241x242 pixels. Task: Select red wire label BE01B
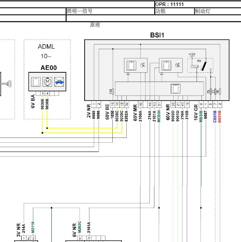(220, 117)
